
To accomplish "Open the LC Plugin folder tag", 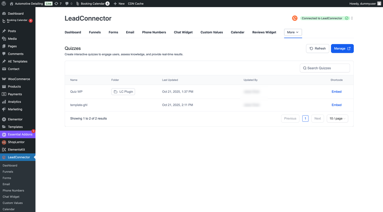I will click(x=123, y=92).
